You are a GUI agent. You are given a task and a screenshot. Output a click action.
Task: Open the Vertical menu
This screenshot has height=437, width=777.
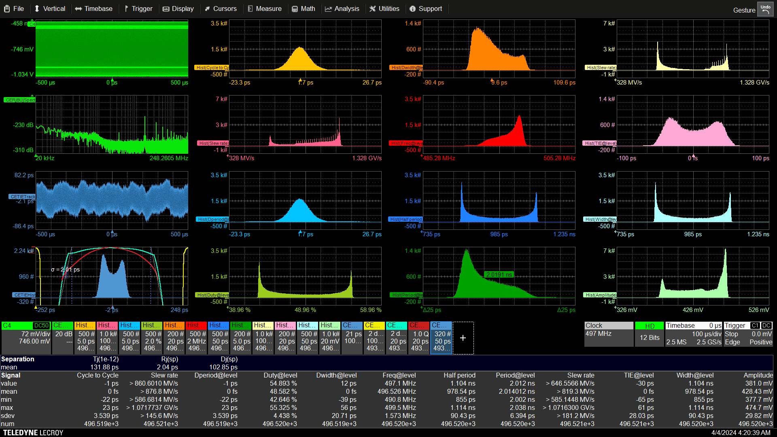point(50,8)
